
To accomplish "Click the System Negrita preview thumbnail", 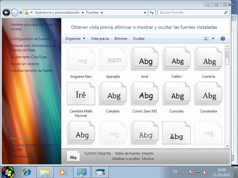I will [x=73, y=156].
